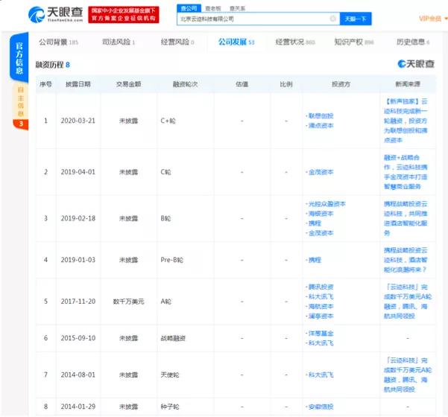
Task: Click the round label Pre-B轮
Action: pyautogui.click(x=171, y=260)
